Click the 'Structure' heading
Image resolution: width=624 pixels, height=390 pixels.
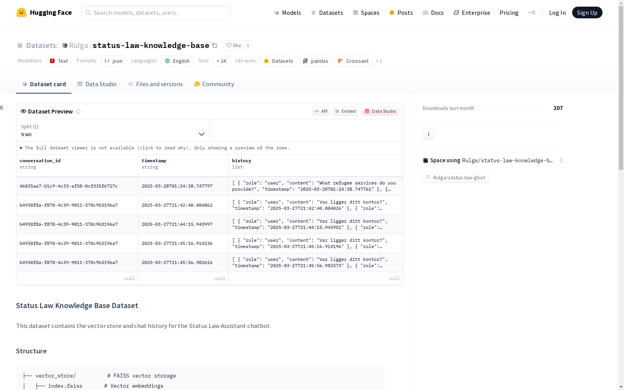[31, 351]
